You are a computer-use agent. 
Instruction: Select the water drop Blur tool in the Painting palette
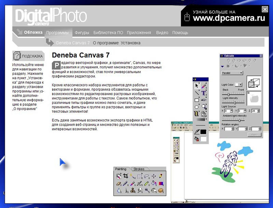pos(118,190)
